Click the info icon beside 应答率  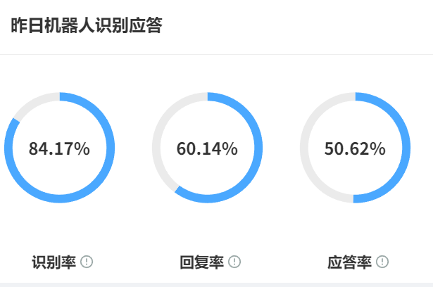coord(382,262)
